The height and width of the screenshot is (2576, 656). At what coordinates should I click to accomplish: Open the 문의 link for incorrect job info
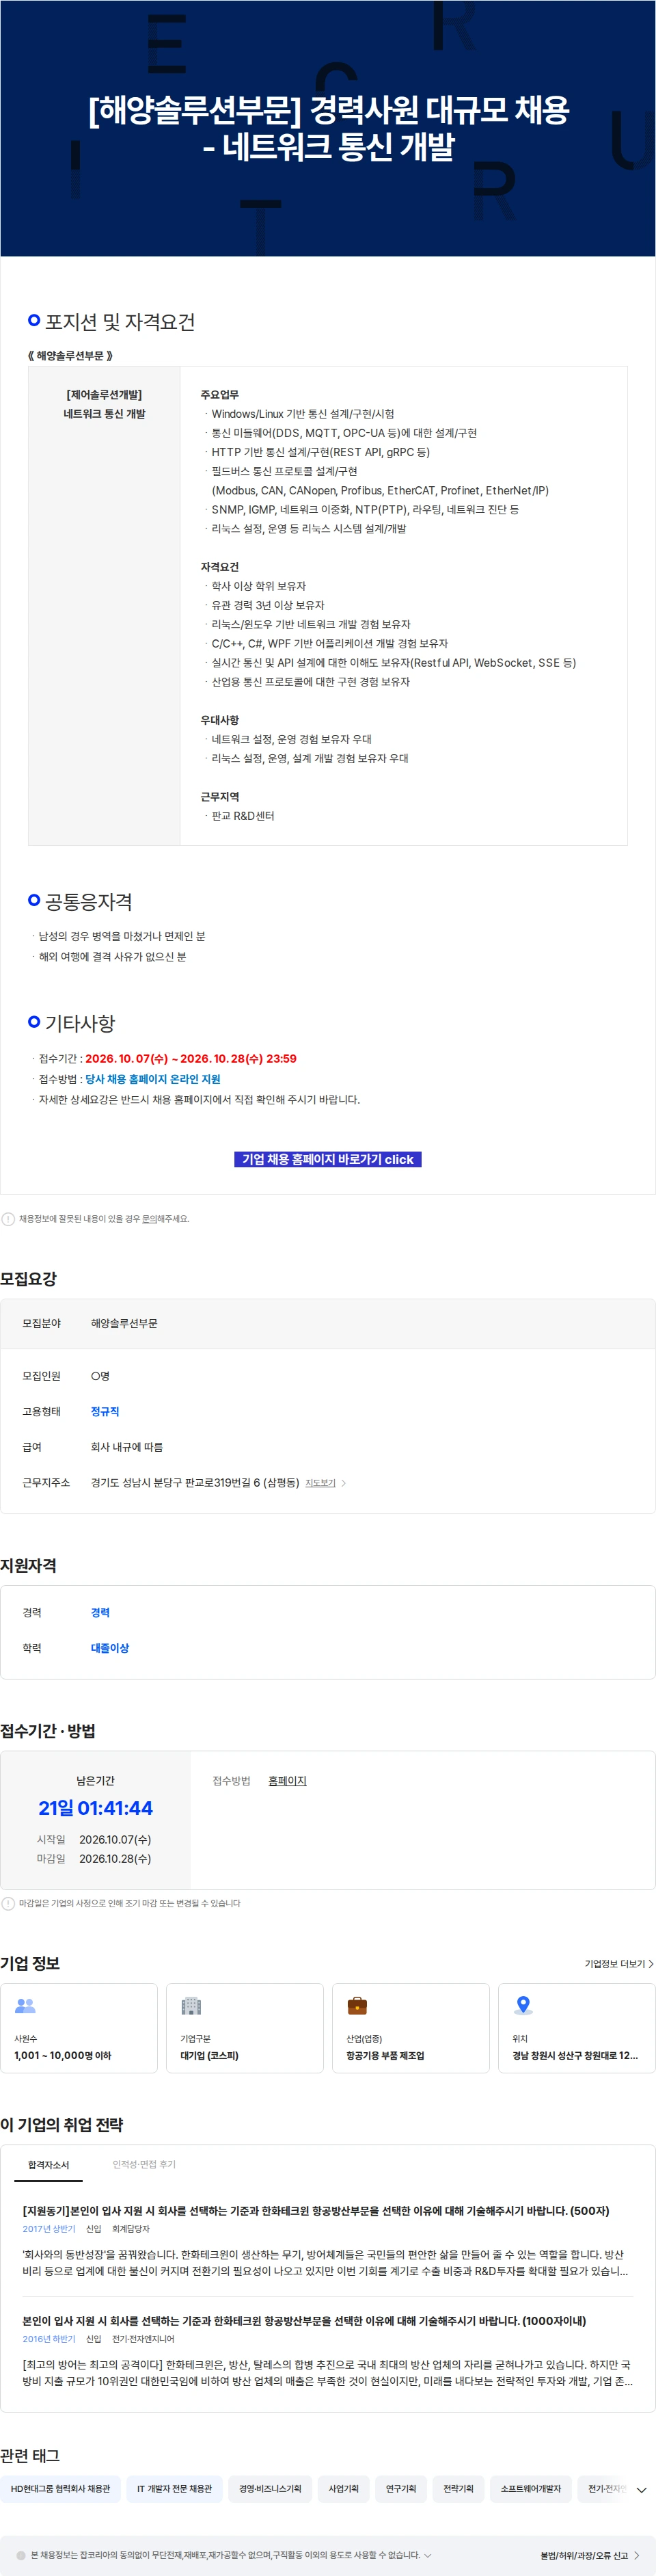coord(149,1219)
